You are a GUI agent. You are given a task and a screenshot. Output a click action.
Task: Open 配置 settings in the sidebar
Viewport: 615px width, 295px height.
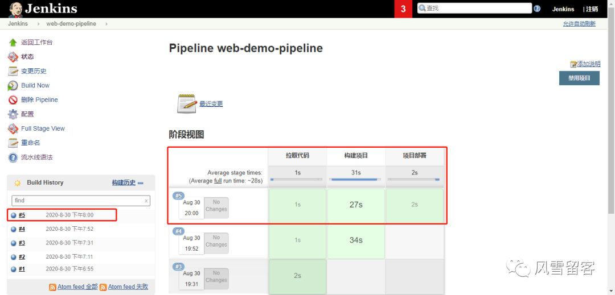point(27,114)
